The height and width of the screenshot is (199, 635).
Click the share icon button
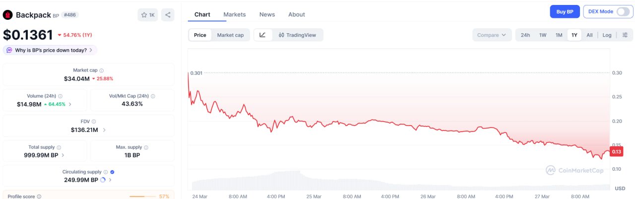168,15
